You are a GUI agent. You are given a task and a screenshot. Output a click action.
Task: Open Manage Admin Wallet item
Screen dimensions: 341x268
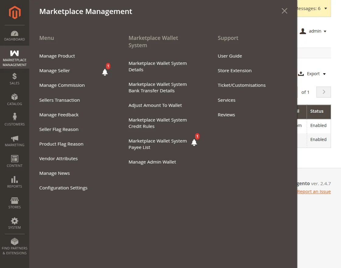click(152, 162)
